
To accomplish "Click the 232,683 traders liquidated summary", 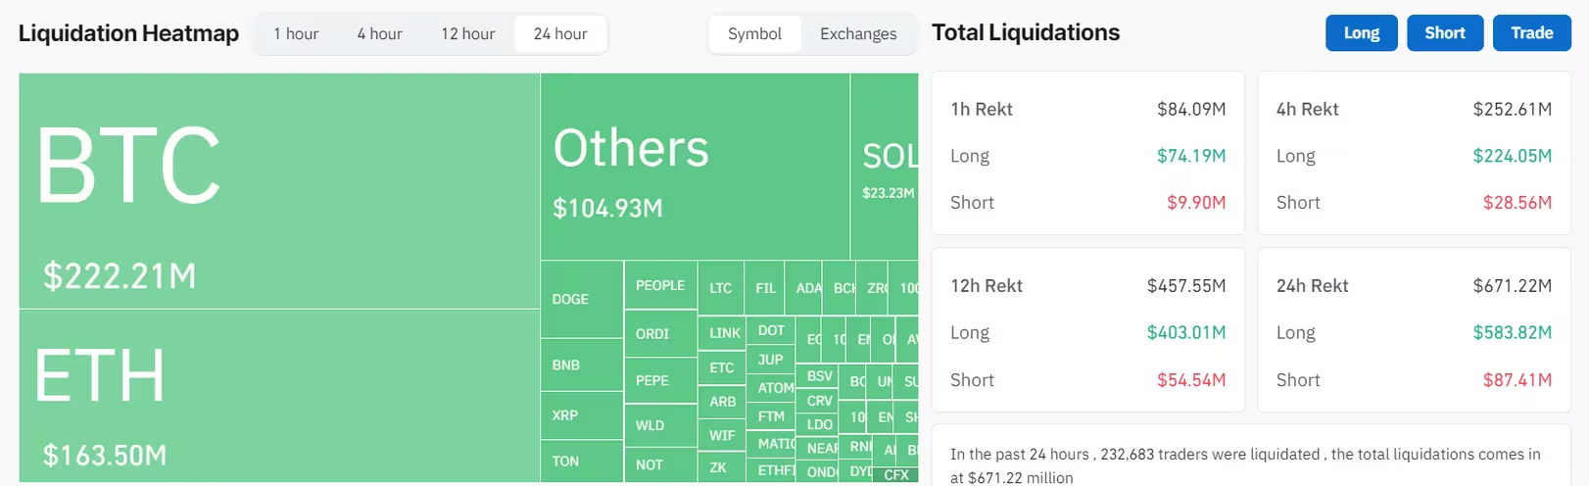I will [x=1245, y=465].
